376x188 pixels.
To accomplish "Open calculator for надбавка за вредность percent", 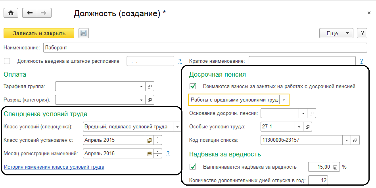I will 335,167.
